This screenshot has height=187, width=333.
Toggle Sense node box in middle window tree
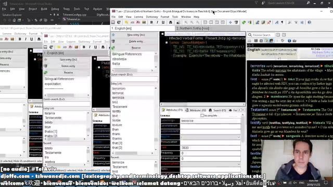(99, 68)
